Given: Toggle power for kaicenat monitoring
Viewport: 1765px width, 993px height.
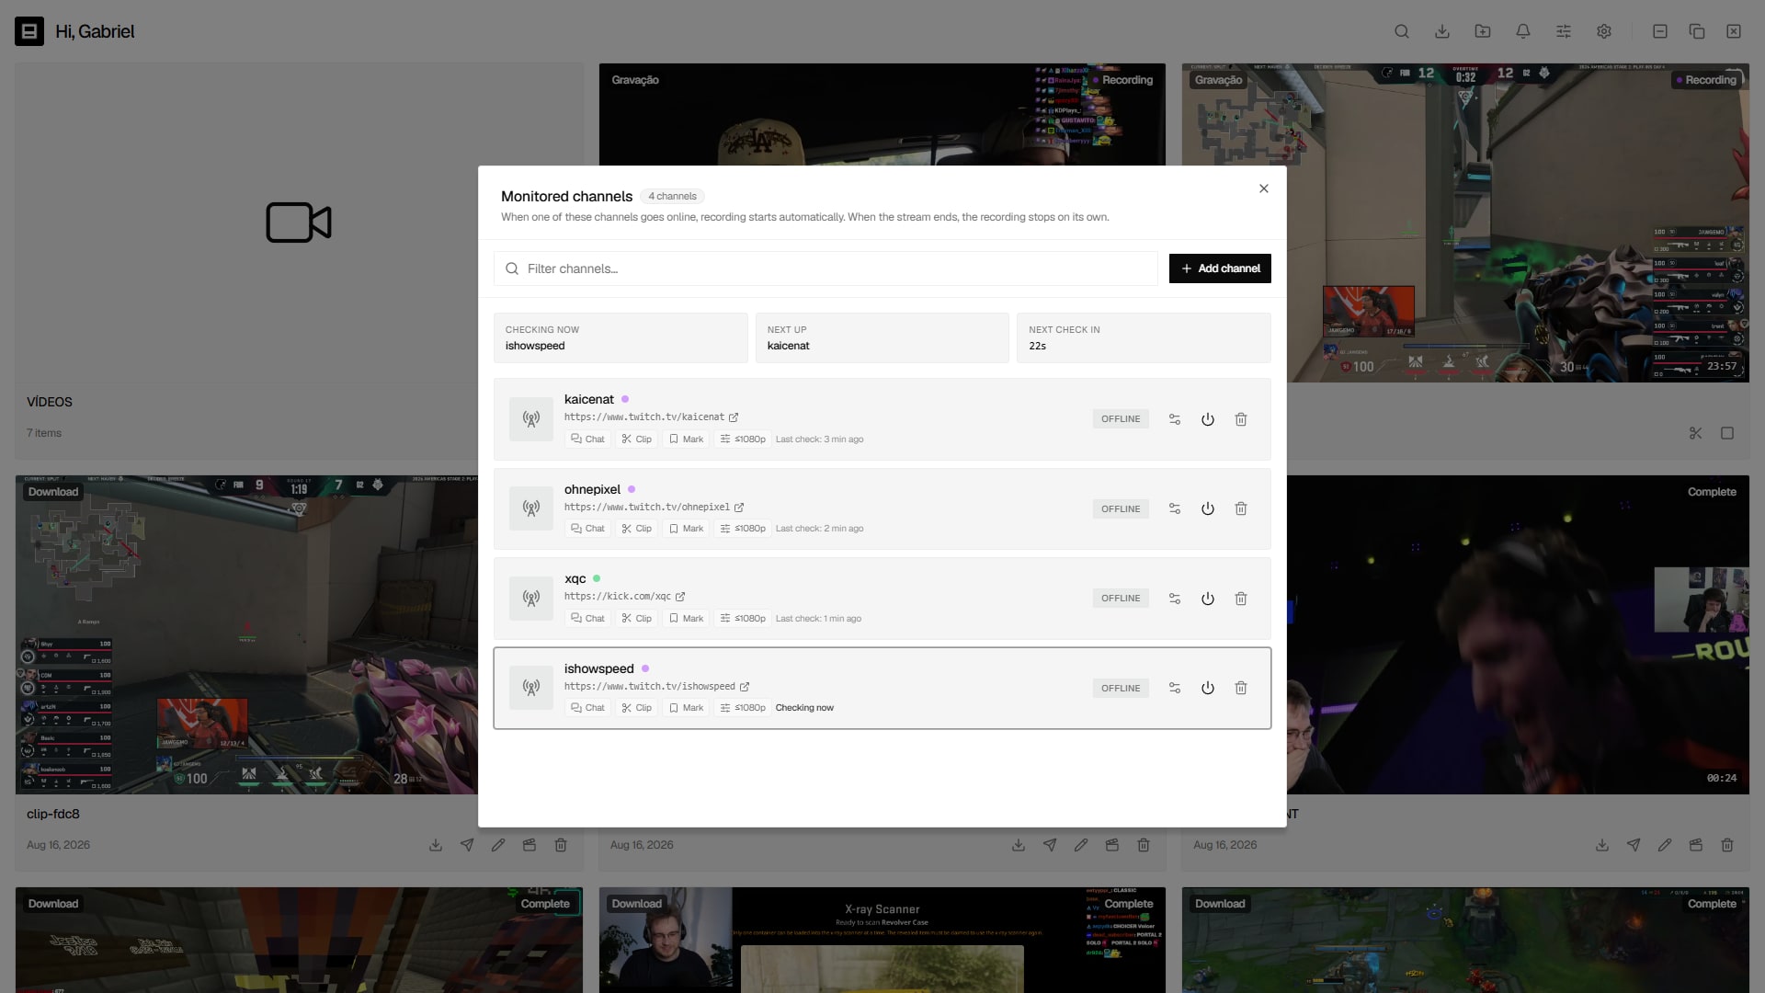Looking at the screenshot, I should [1208, 419].
